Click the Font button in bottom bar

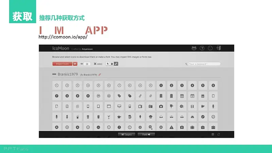[146, 134]
